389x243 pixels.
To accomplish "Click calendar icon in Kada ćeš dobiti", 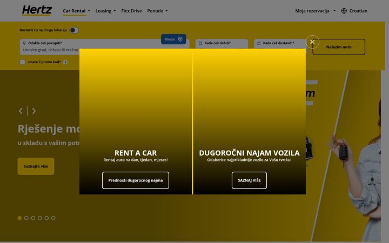I will (200, 43).
